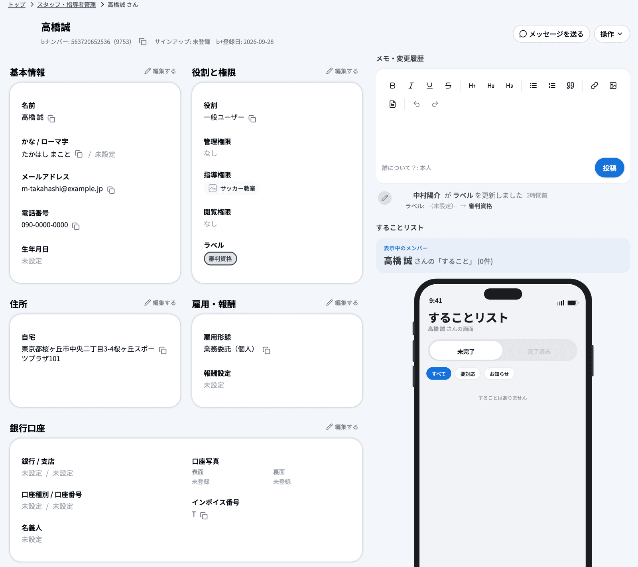Click メッセージを送る button
638x567 pixels.
pos(551,34)
